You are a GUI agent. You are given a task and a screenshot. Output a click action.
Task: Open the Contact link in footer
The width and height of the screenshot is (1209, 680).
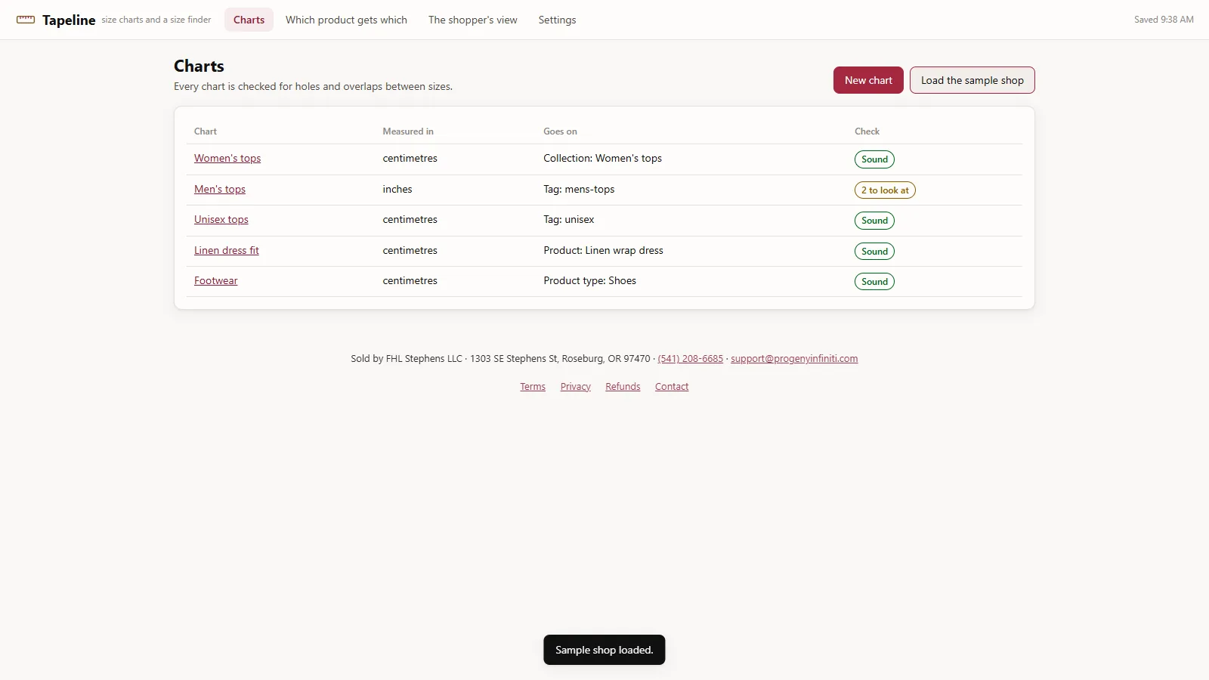(672, 386)
